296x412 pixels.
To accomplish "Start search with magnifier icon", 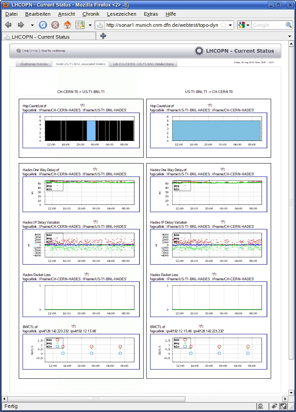I will pyautogui.click(x=289, y=25).
